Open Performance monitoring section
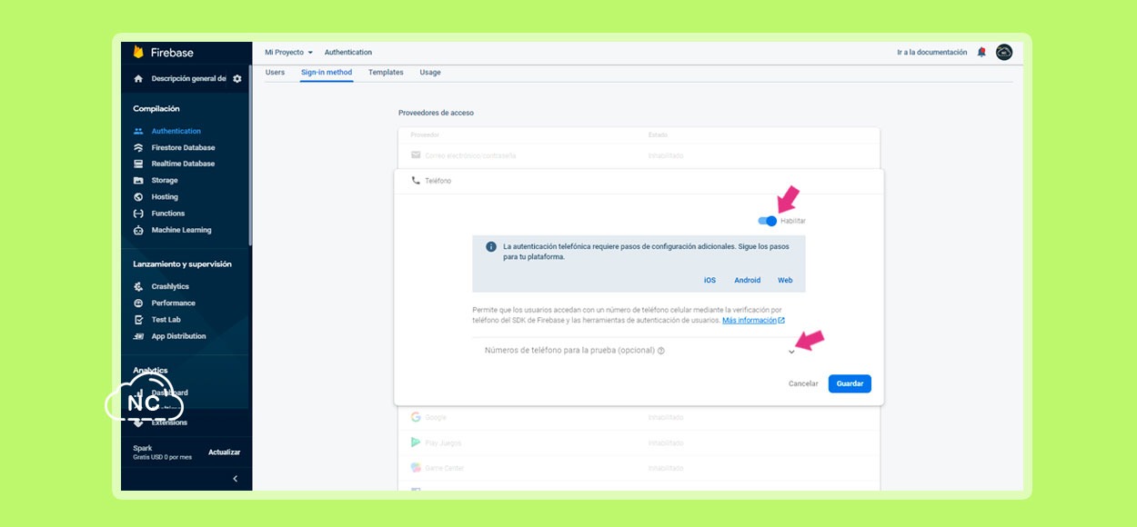This screenshot has height=527, width=1137. [x=173, y=303]
